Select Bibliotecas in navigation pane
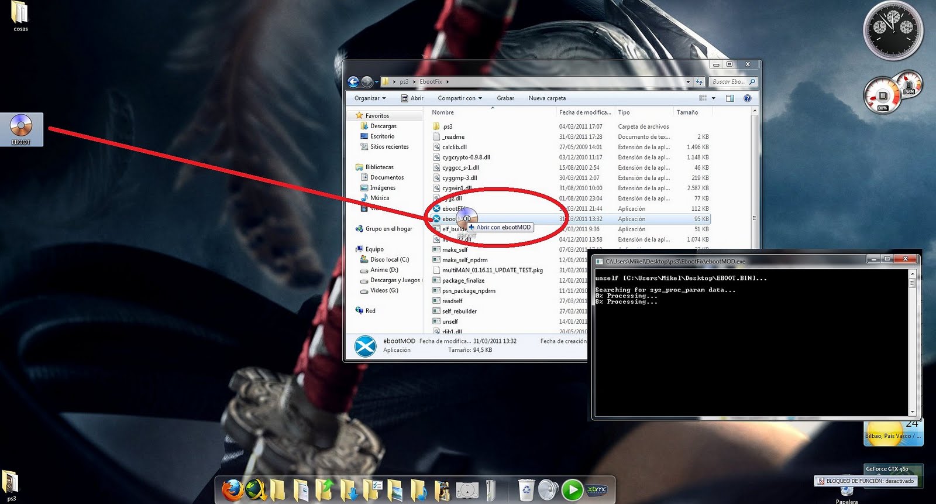936x504 pixels. [x=379, y=167]
